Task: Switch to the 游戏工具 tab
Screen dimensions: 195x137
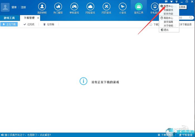Action: click(10, 18)
